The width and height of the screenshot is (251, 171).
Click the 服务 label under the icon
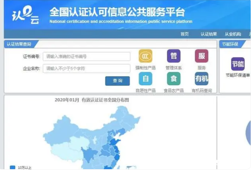(x=201, y=68)
